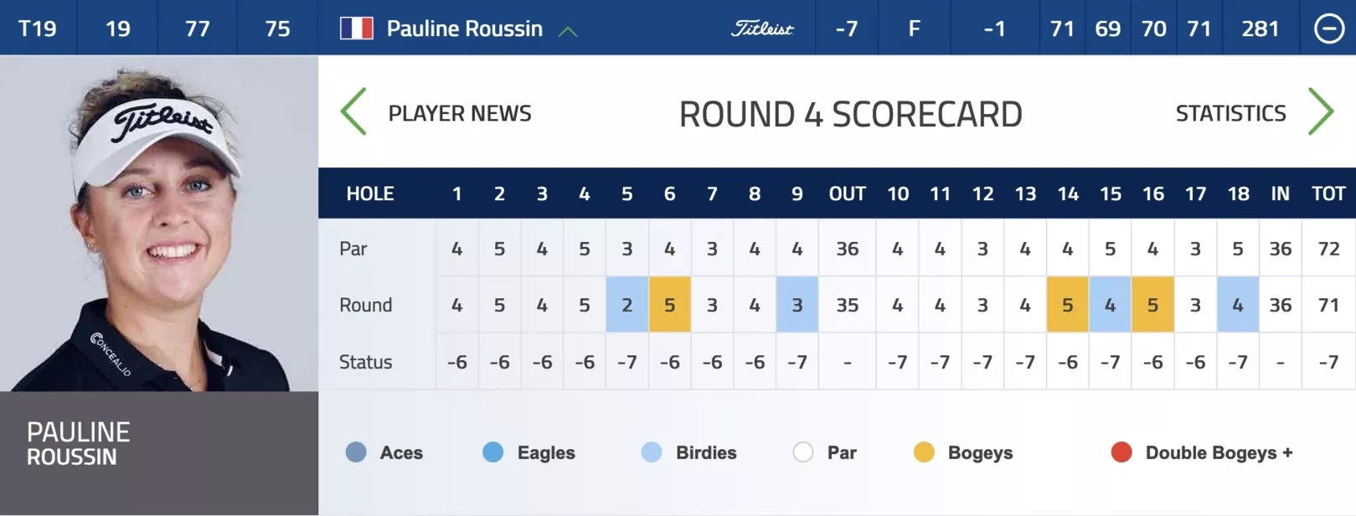Collapse player row with minus circle icon
The height and width of the screenshot is (516, 1356).
[x=1328, y=28]
